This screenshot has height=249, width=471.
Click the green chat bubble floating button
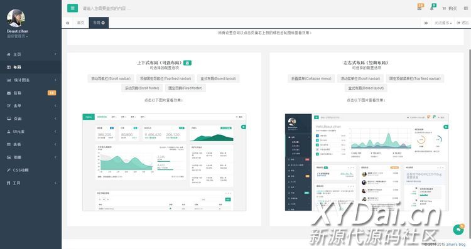458,230
